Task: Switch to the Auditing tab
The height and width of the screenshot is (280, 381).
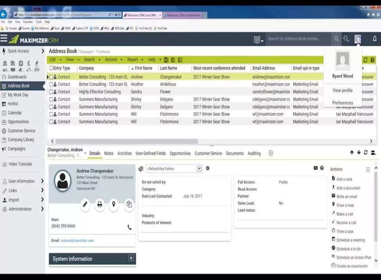Action: tap(254, 153)
